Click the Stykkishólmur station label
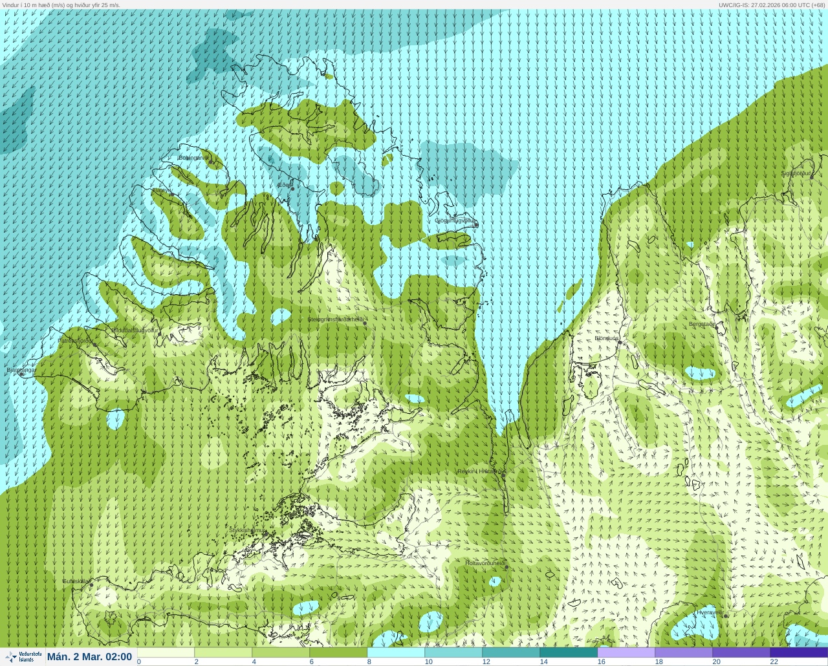This screenshot has width=828, height=666. pos(247,530)
